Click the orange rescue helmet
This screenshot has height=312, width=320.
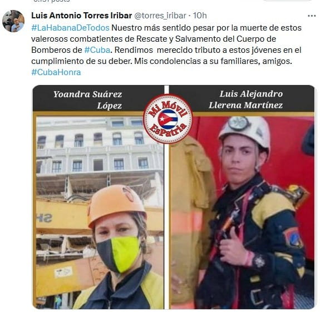(x=116, y=206)
